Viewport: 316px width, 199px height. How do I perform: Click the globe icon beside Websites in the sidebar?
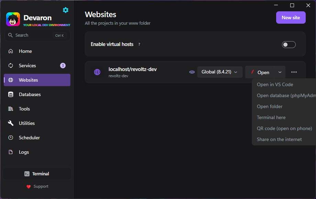(11, 80)
